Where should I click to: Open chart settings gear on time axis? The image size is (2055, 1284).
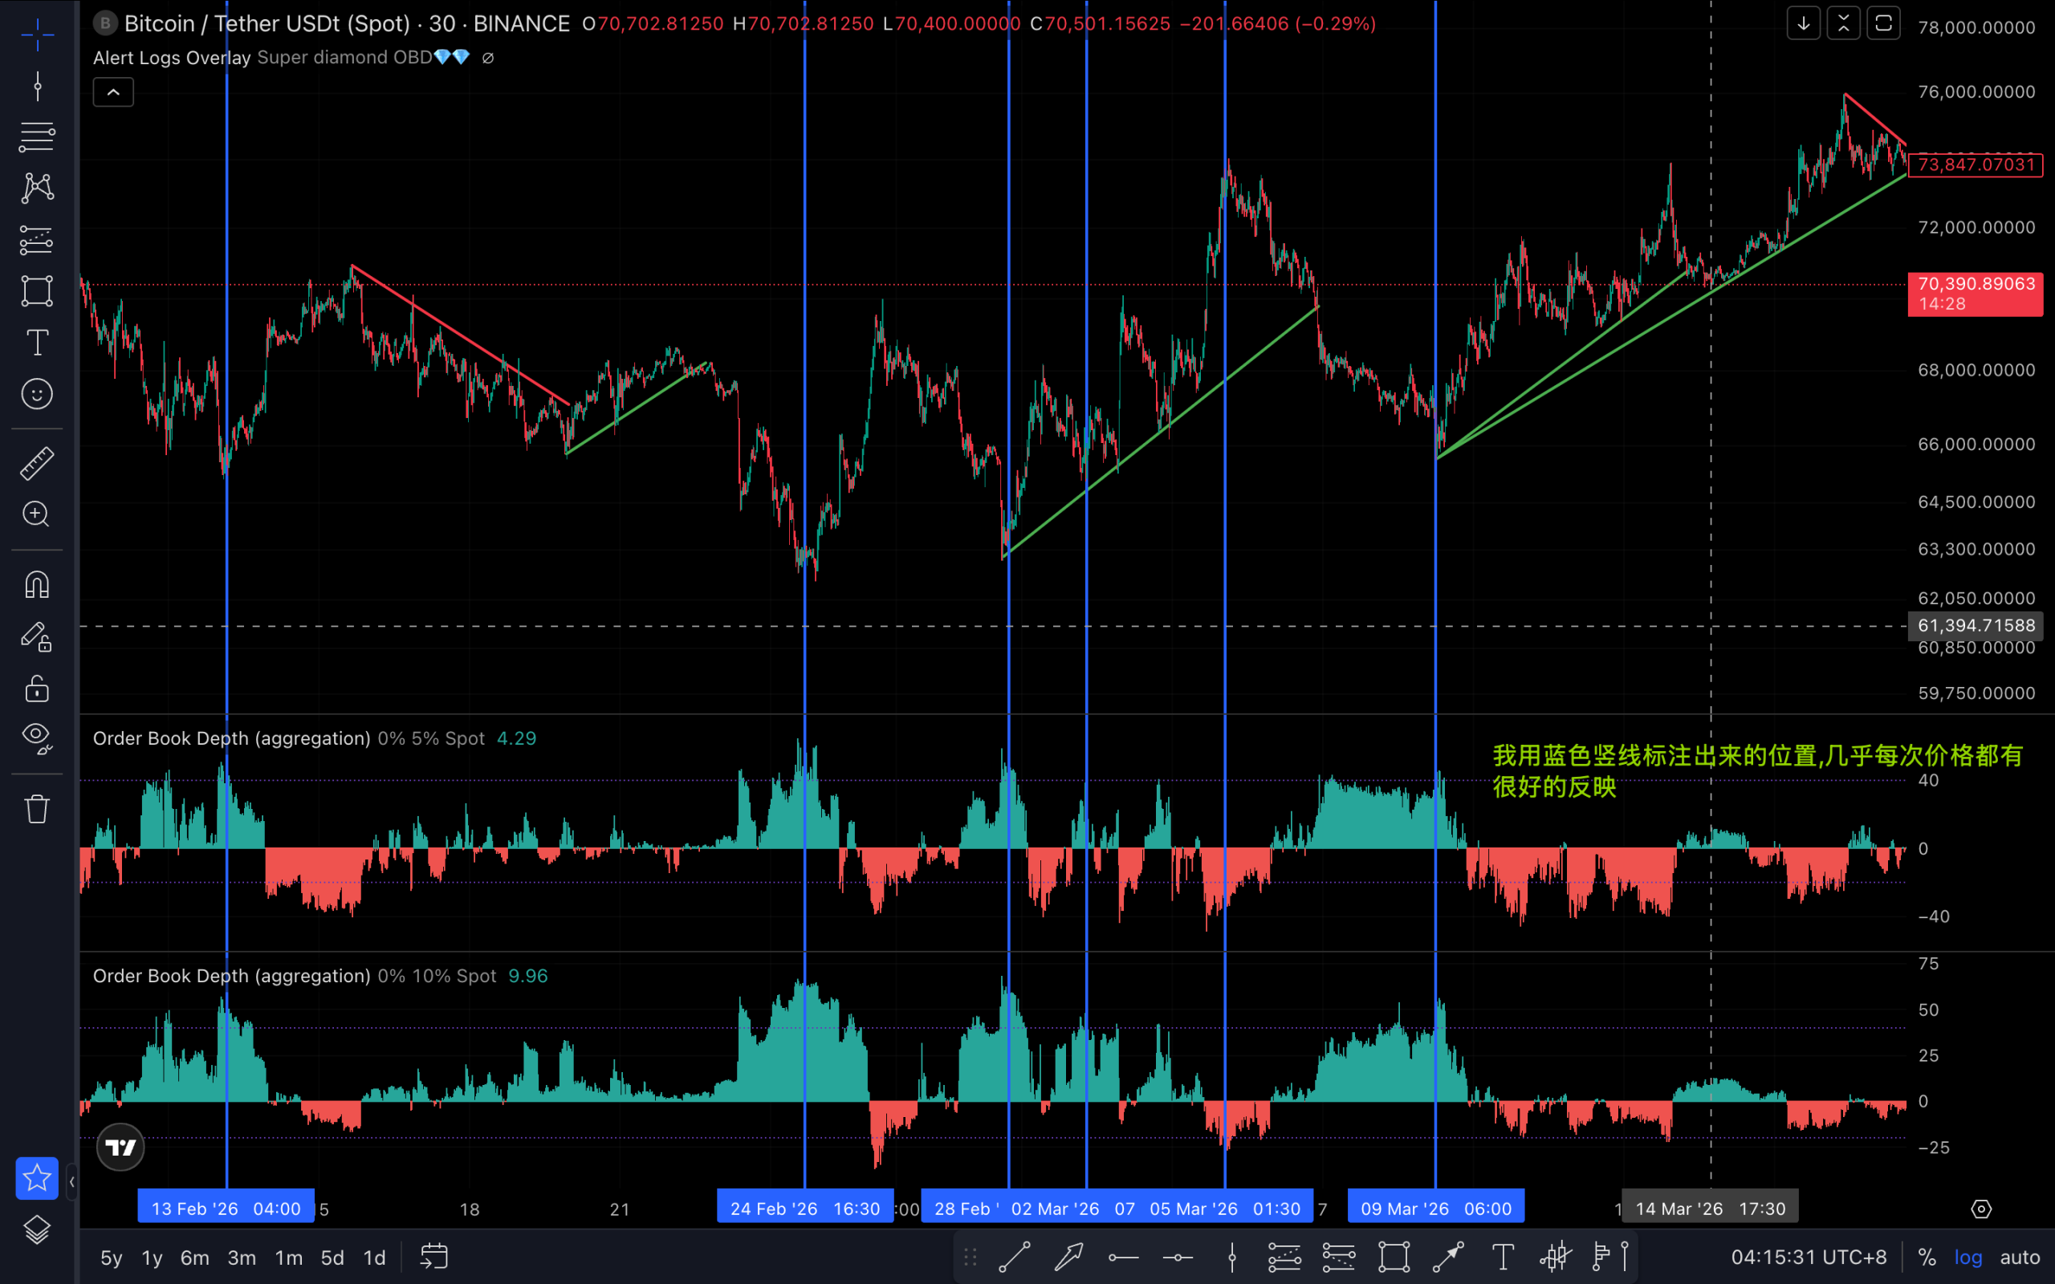click(x=1980, y=1209)
